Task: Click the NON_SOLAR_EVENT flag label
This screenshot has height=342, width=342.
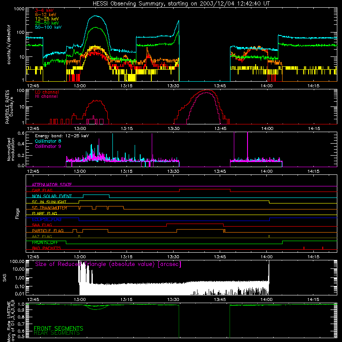Action: [x=52, y=196]
